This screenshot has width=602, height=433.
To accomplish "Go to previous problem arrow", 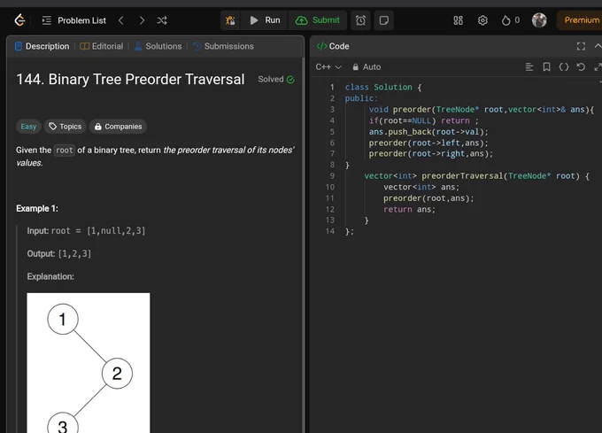I will tap(121, 20).
